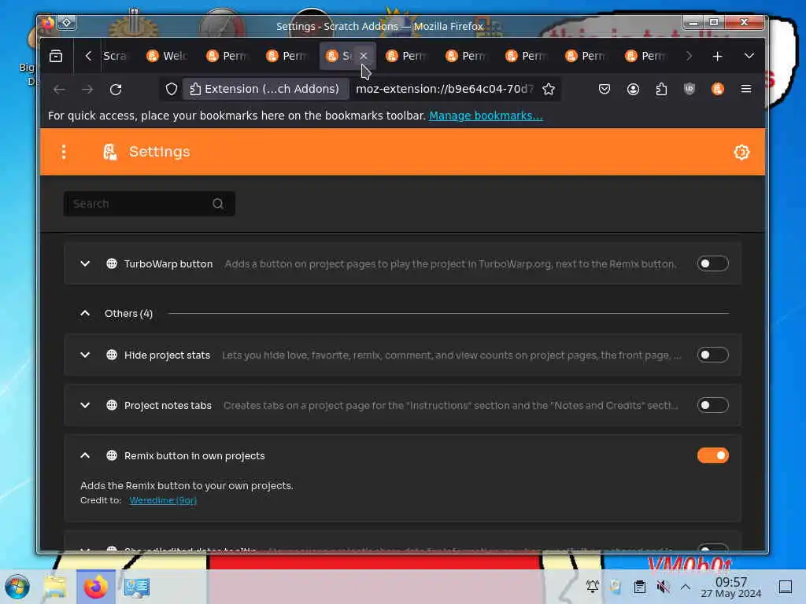806x604 pixels.
Task: Focus the addon Search field
Action: 149,204
